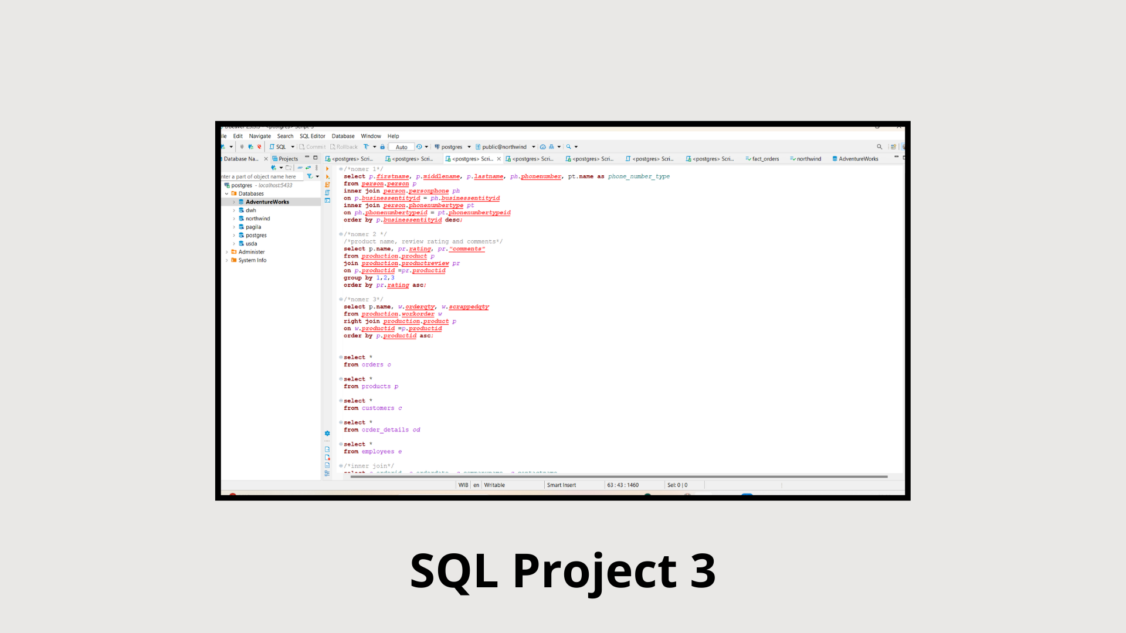Expand the northwind database node
Image resolution: width=1126 pixels, height=633 pixels.
click(x=234, y=219)
